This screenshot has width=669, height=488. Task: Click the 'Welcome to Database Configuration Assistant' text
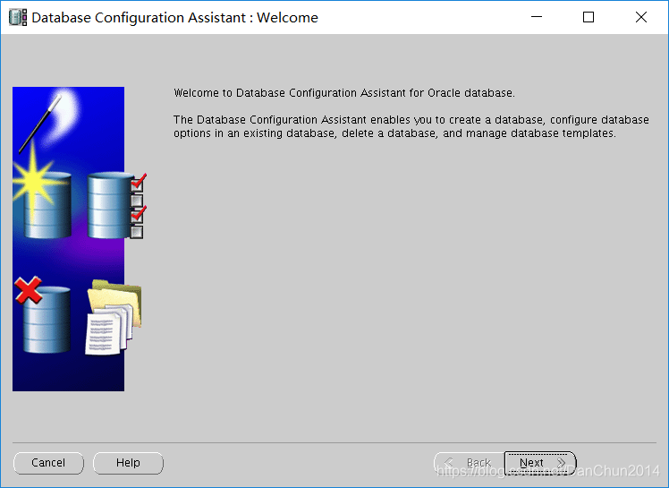[x=343, y=93]
